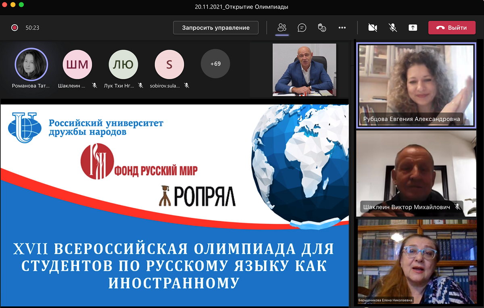This screenshot has width=484, height=308.
Task: Click muted mic icon beside Лук Тхи name
Action: click(141, 85)
